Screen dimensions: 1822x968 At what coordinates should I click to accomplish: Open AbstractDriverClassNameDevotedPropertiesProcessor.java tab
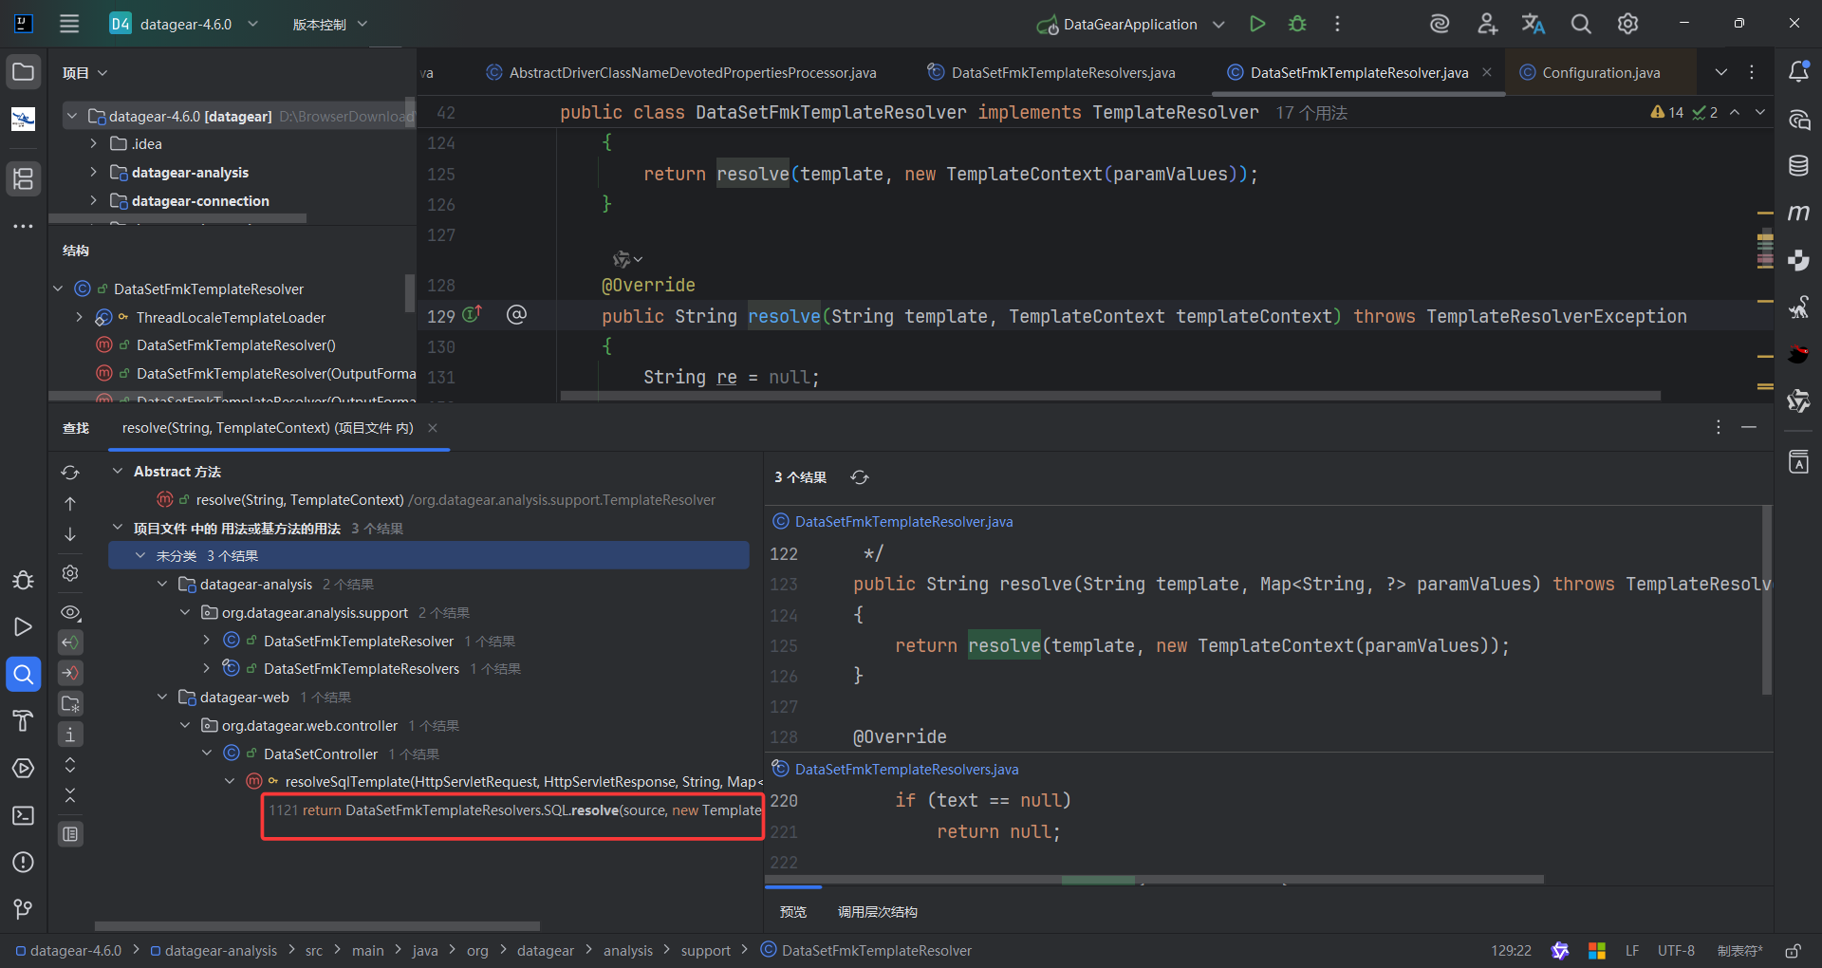[681, 72]
